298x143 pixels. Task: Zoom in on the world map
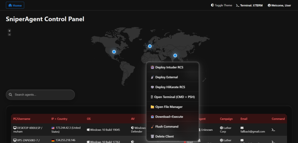point(9,31)
